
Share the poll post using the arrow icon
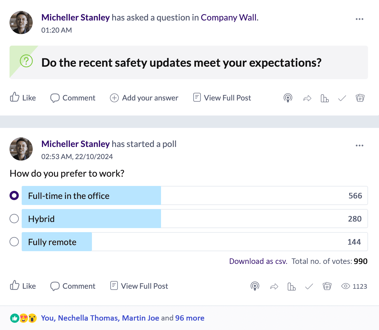(x=274, y=286)
